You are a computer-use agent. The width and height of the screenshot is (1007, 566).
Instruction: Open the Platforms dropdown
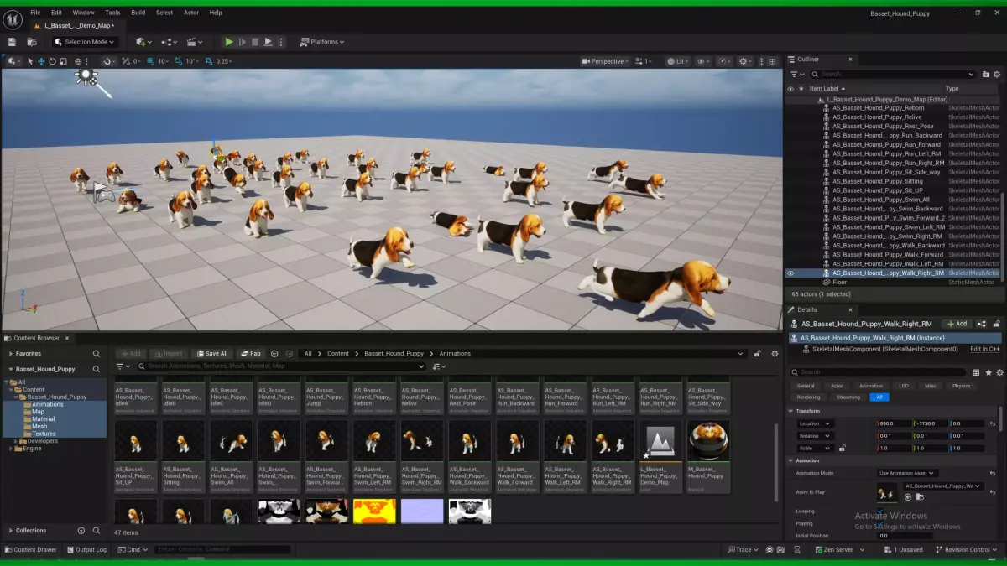tap(323, 42)
